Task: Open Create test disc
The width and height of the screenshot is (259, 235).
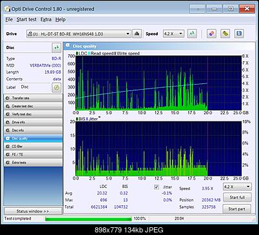Action: [34, 106]
